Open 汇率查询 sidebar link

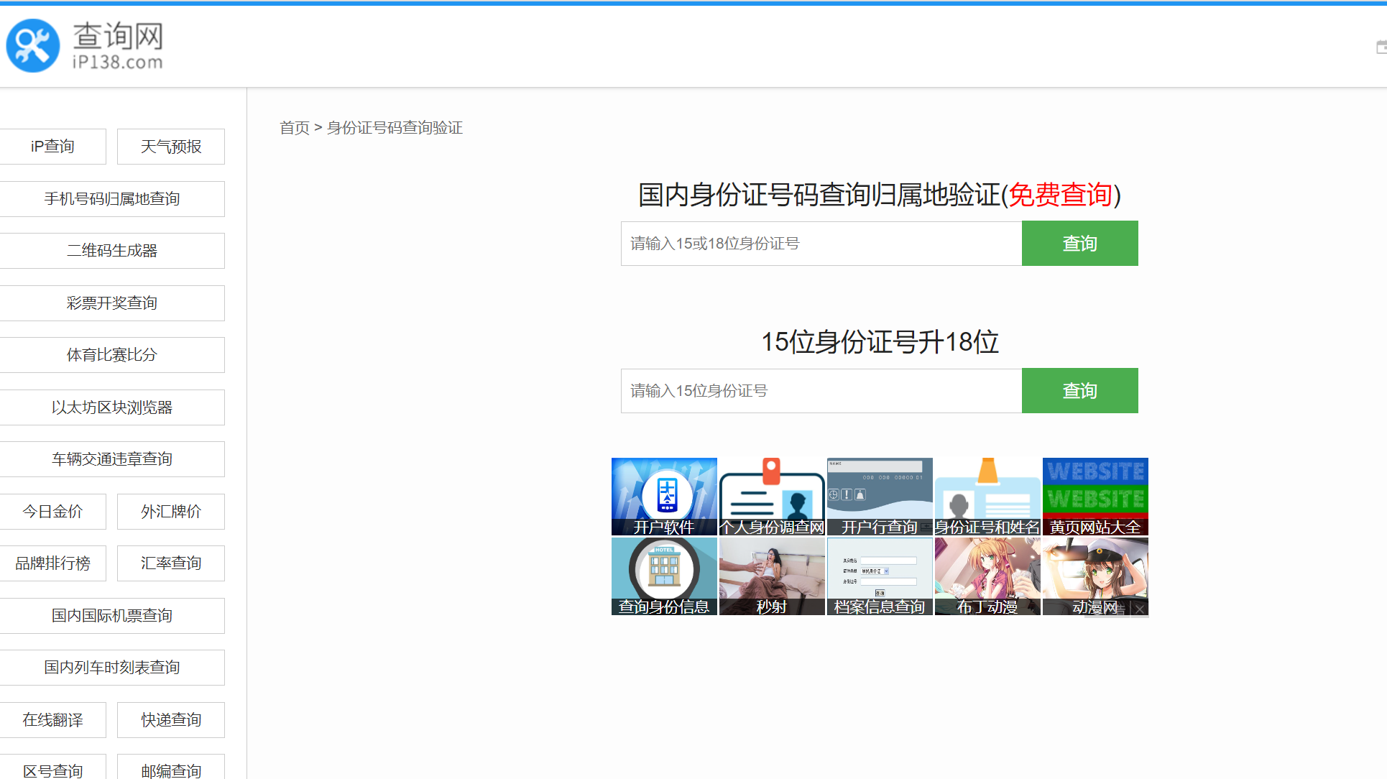(x=171, y=563)
